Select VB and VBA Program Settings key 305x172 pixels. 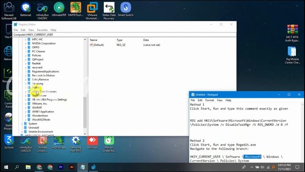[50, 100]
